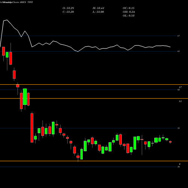The image size is (188, 188).
Task: Click the 67 price axis label
Action: pos(179,36)
